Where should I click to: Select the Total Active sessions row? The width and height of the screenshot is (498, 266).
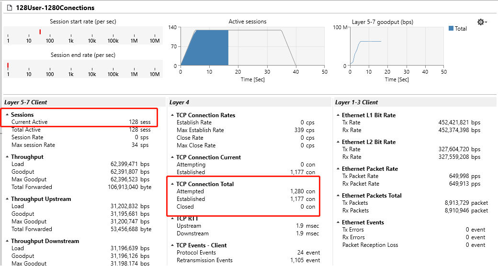point(81,130)
